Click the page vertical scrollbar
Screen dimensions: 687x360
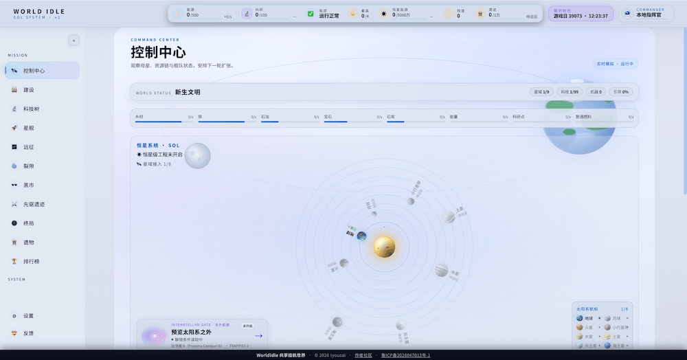[x=685, y=112]
